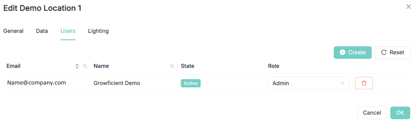Click the plus icon on Create

[342, 52]
